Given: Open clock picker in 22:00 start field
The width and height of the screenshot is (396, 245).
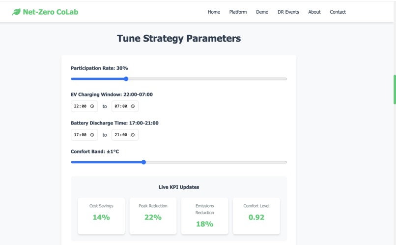Looking at the screenshot, I should pos(92,106).
